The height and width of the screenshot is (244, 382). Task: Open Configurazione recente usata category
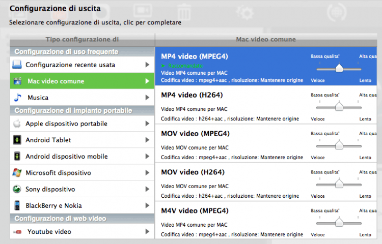(82, 65)
